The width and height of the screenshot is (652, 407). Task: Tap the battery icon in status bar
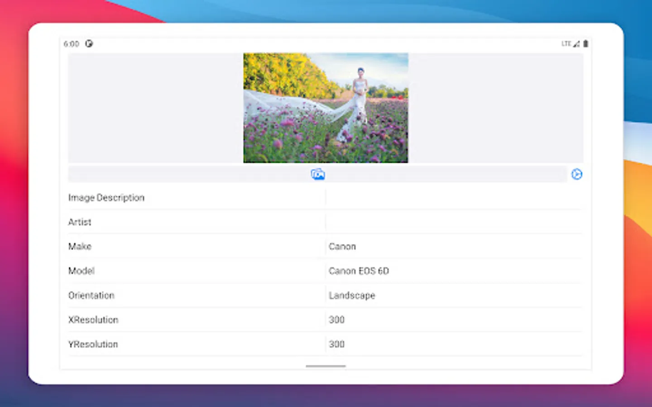click(x=585, y=44)
